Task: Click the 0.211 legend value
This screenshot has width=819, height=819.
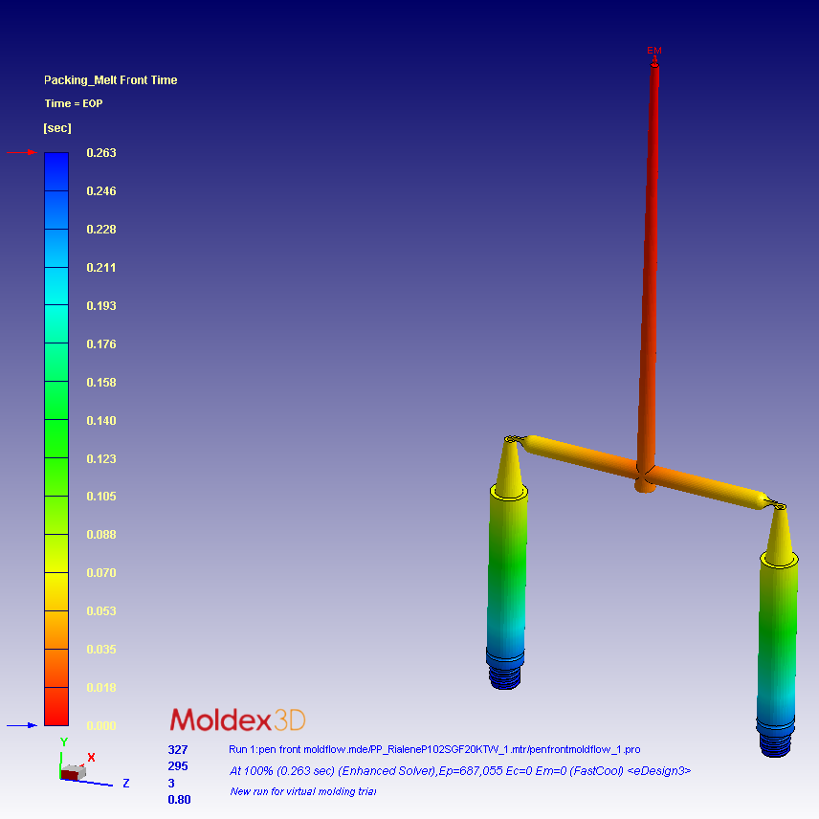Action: tap(101, 268)
